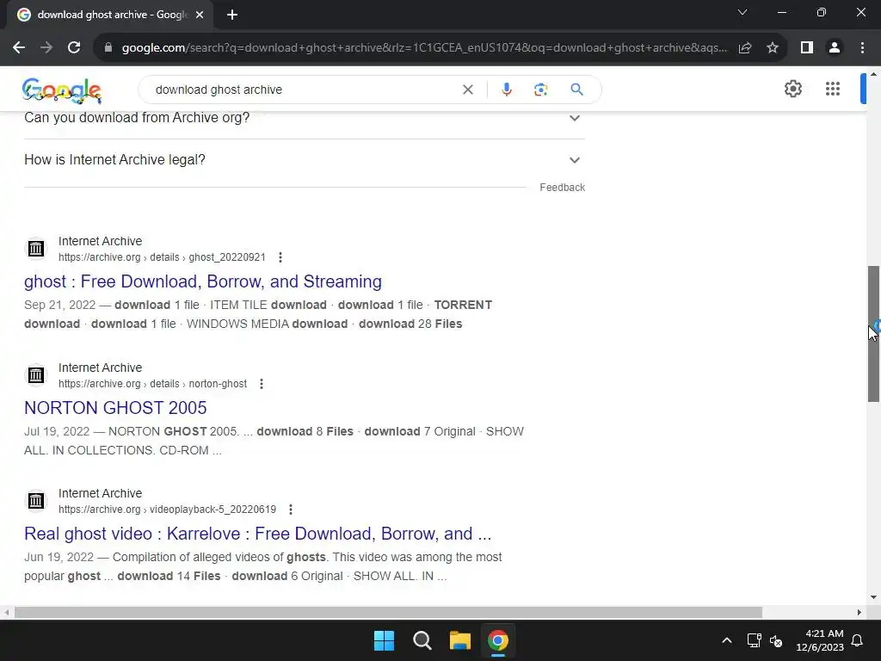Start voice search with microphone

pyautogui.click(x=506, y=90)
